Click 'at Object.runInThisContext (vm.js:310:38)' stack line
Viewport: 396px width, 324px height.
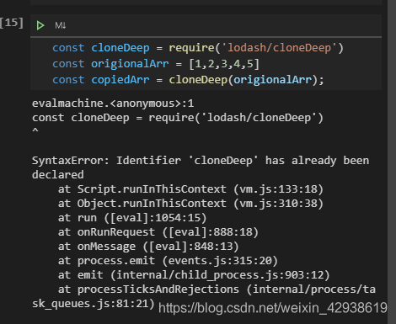point(190,204)
